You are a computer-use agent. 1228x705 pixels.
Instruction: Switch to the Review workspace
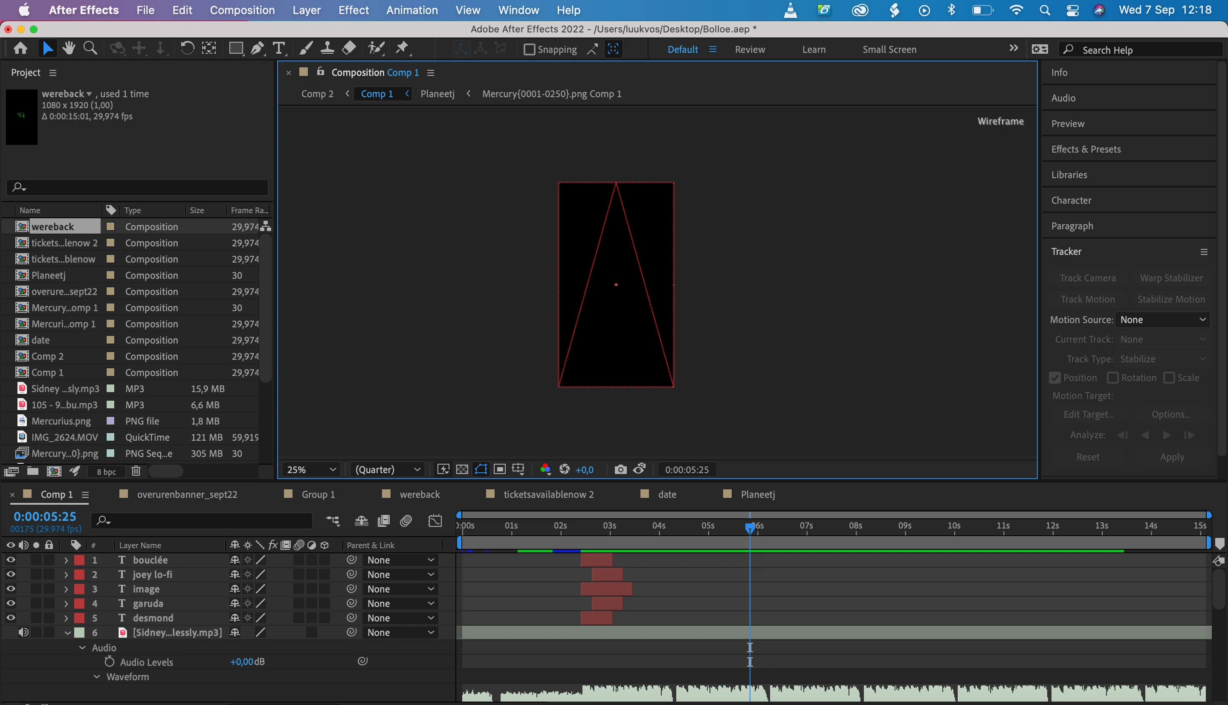click(x=750, y=49)
